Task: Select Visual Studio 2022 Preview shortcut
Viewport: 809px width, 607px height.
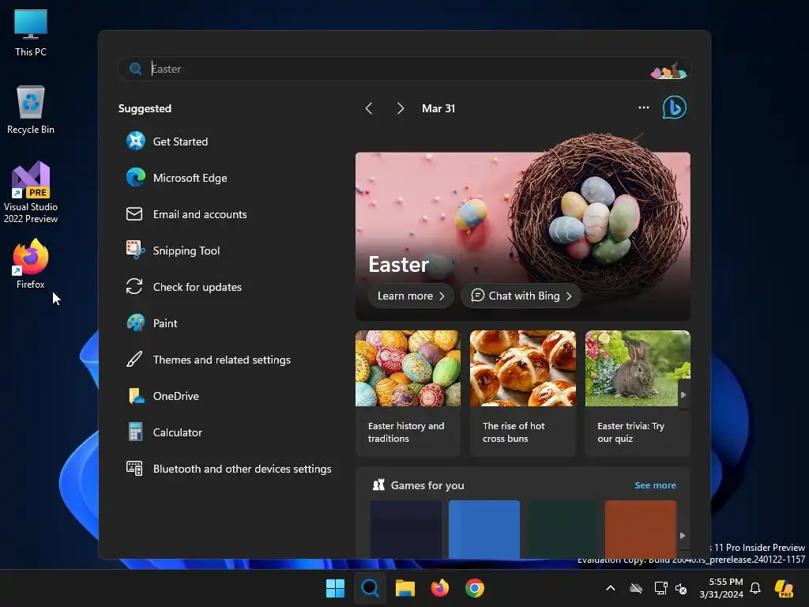Action: click(x=31, y=192)
